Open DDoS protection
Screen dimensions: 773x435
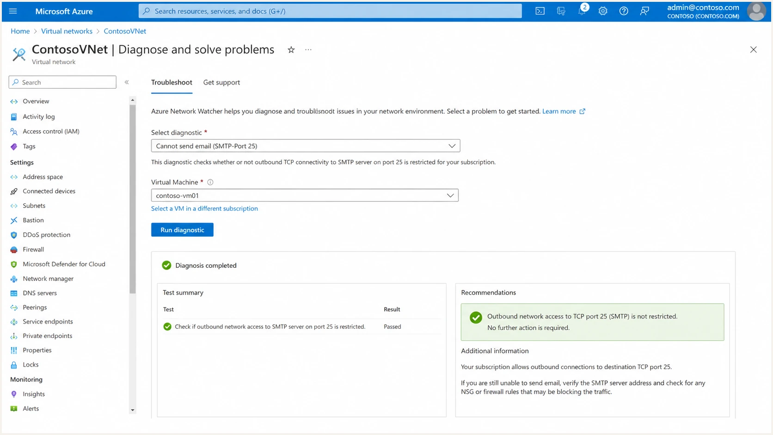47,235
